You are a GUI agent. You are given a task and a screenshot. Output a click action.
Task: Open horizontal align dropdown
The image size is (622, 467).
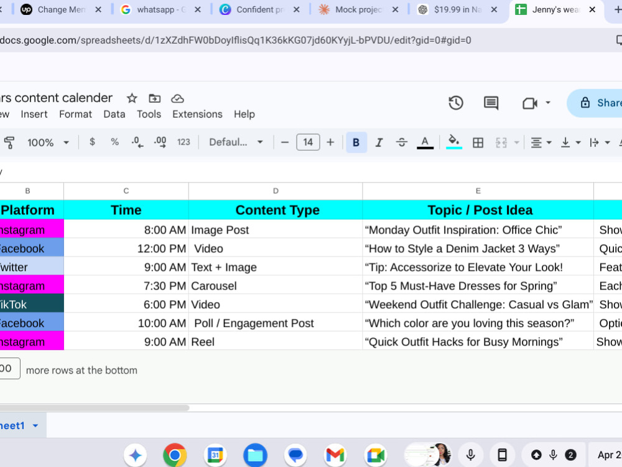click(x=541, y=143)
